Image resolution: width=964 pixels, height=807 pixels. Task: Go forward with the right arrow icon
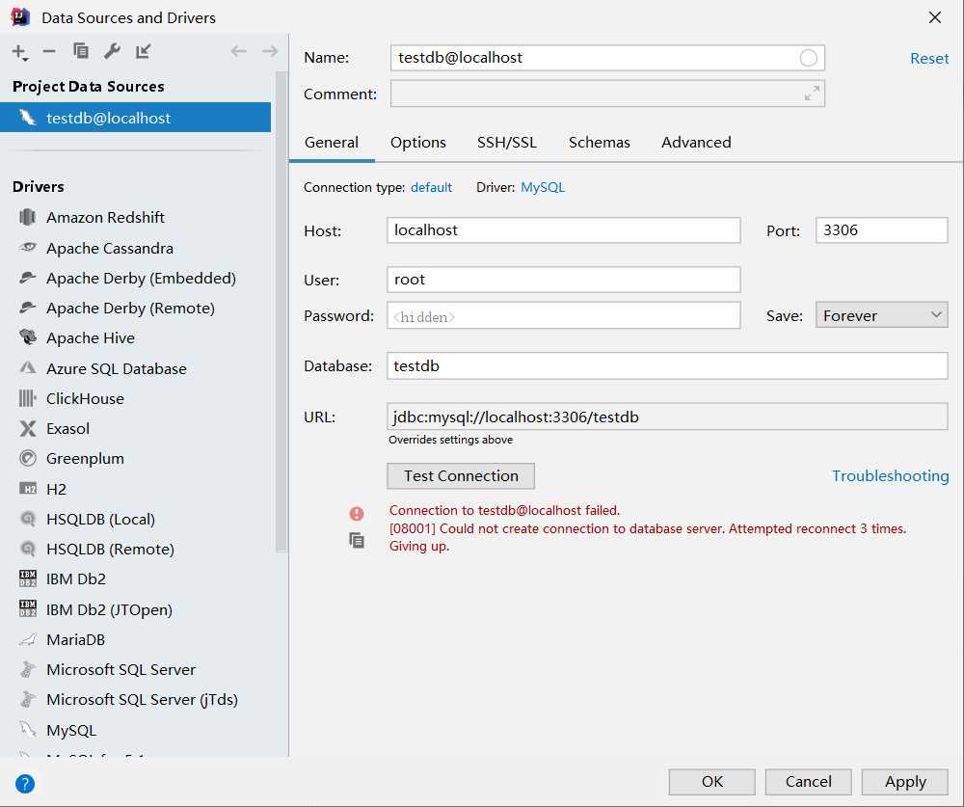[x=270, y=51]
